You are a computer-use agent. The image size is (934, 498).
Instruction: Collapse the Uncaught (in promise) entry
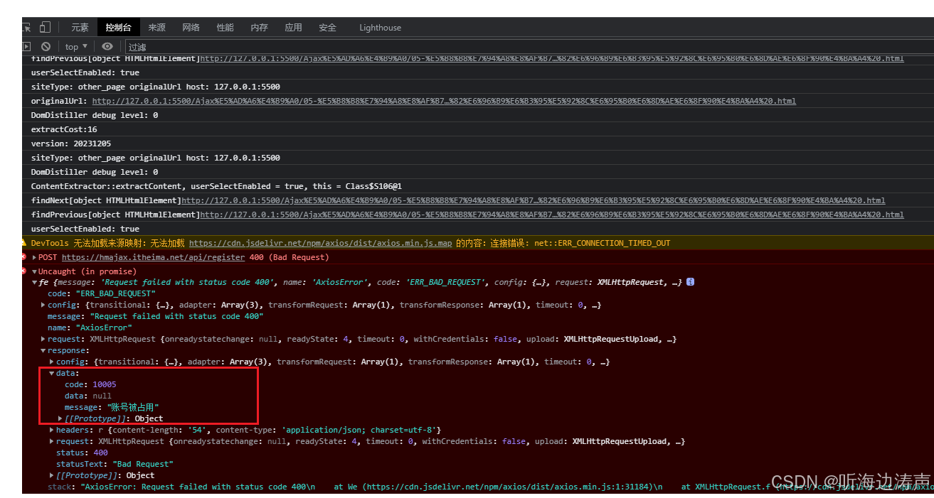click(x=34, y=271)
